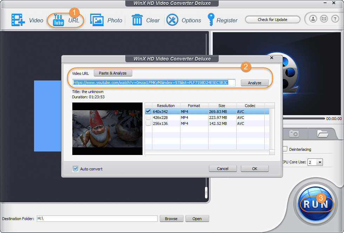Open the YouTube URL downloader icon
The height and width of the screenshot is (233, 344).
pos(58,20)
